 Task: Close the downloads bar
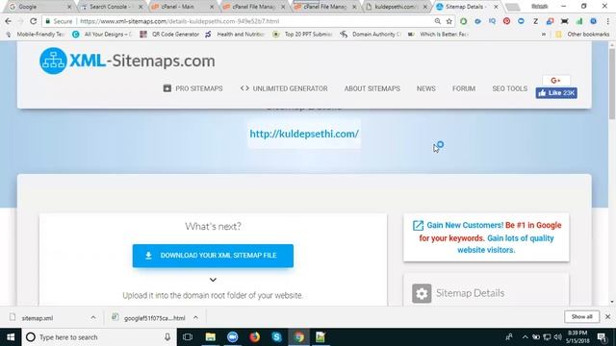click(x=607, y=316)
